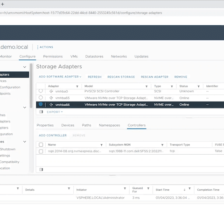Click the vmhba66 adapter icon
This screenshot has width=224, height=208.
click(51, 105)
